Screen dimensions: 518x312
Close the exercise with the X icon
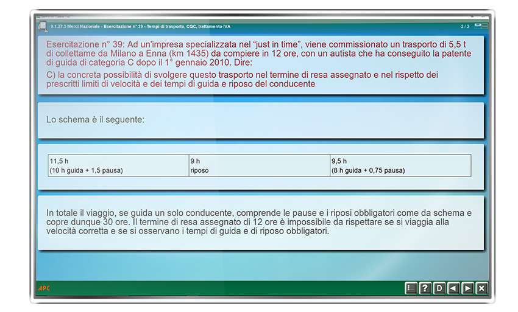click(x=481, y=288)
